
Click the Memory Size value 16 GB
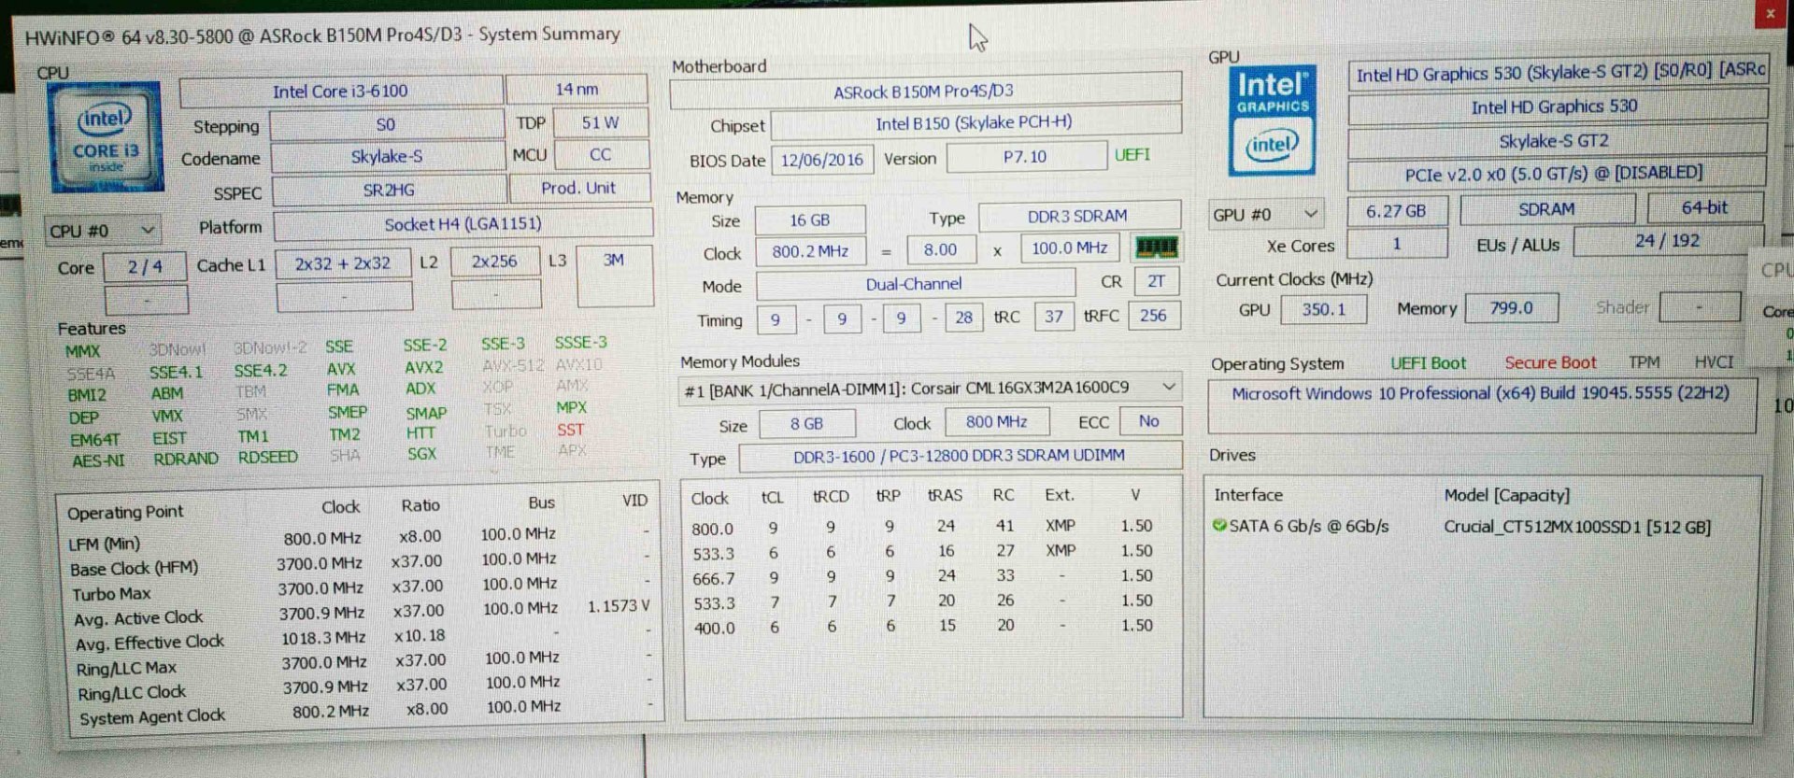coord(809,220)
